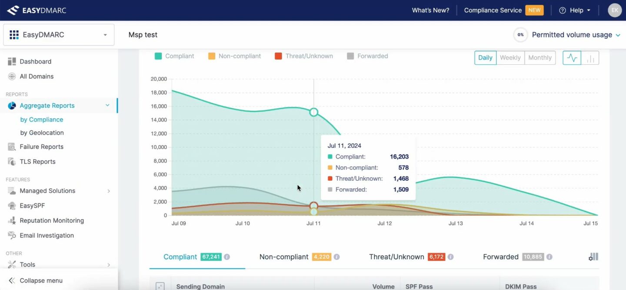This screenshot has width=626, height=290.
Task: Open the EK user avatar
Action: [615, 10]
